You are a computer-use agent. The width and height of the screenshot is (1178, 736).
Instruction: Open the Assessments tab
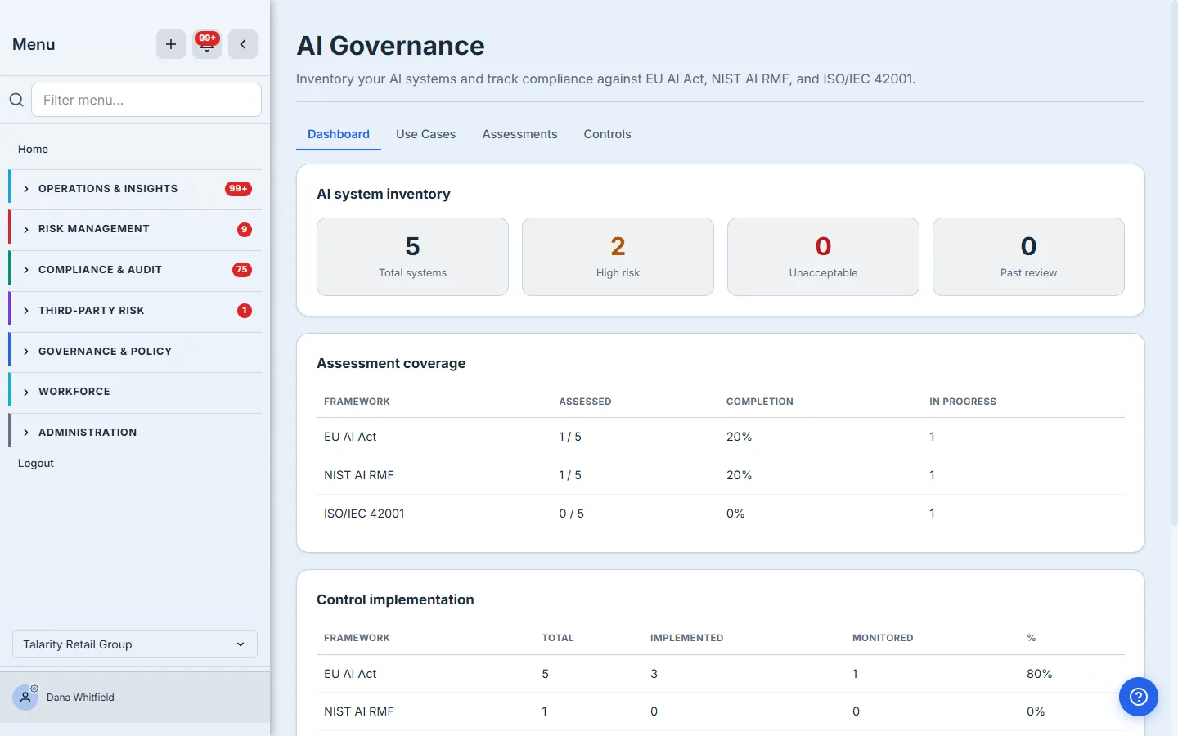(x=519, y=134)
